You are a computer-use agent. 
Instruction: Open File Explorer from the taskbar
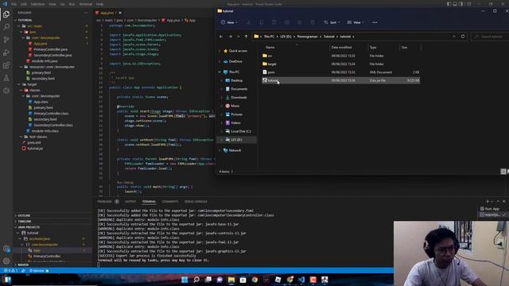pyautogui.click(x=231, y=280)
